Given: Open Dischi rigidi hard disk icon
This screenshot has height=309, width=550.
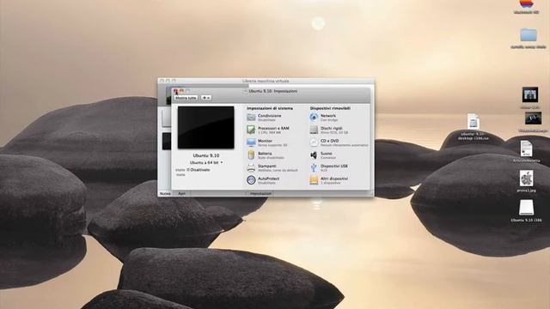Looking at the screenshot, I should click(x=314, y=130).
